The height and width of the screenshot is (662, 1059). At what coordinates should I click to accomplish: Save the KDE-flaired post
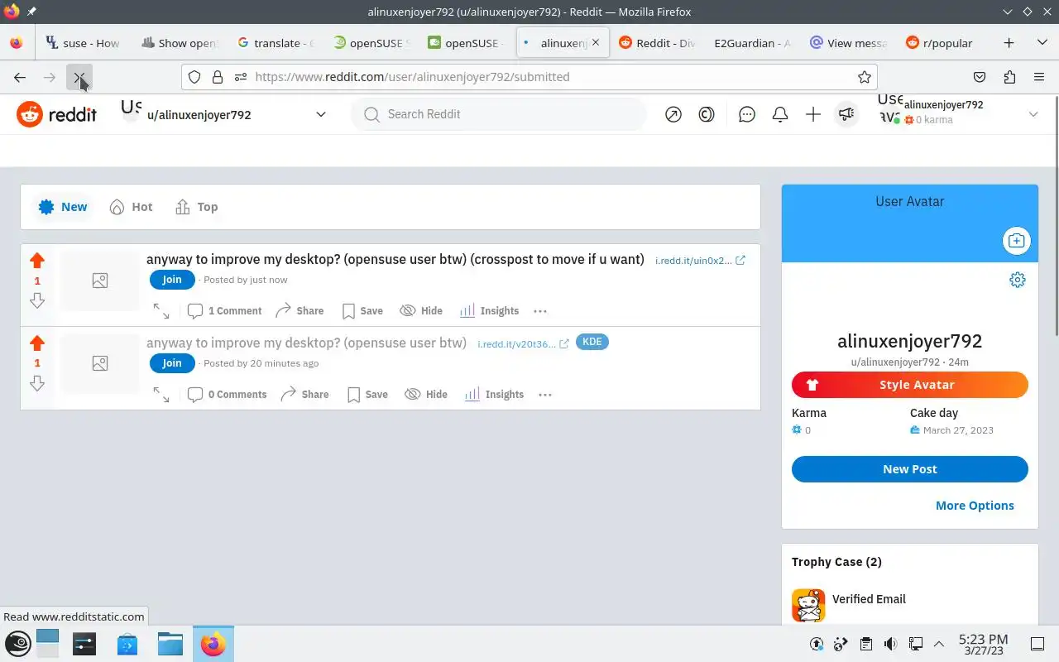point(367,395)
